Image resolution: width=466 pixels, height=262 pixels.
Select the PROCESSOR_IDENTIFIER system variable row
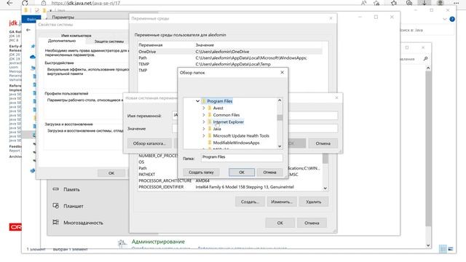[x=230, y=187]
